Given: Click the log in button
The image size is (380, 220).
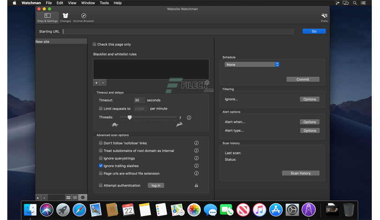Looking at the screenshot, I should tap(156, 185).
